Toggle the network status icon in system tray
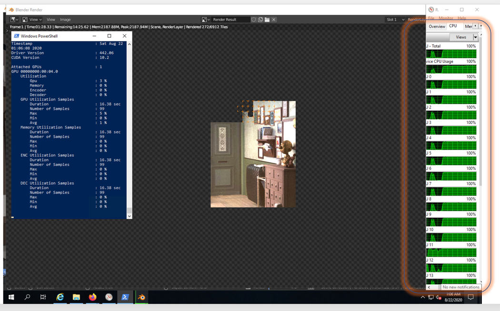Image resolution: width=500 pixels, height=311 pixels. point(431,297)
